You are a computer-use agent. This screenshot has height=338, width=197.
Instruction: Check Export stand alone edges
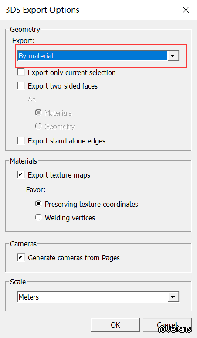click(x=21, y=141)
